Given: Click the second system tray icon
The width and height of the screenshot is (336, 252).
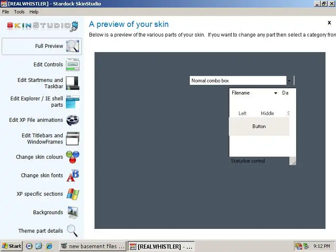Looking at the screenshot, I should pos(306,246).
